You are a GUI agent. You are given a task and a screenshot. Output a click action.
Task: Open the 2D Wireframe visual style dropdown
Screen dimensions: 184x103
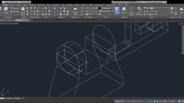click(106, 8)
